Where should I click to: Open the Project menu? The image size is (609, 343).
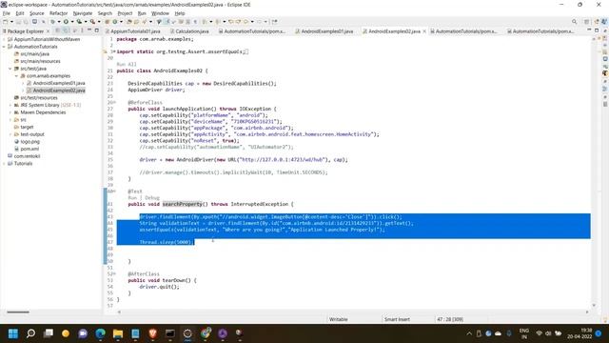[125, 13]
